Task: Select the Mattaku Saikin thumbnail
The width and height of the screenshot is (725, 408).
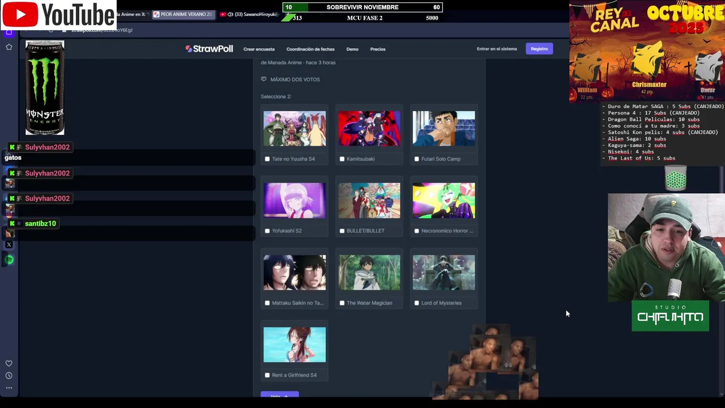Action: tap(295, 273)
